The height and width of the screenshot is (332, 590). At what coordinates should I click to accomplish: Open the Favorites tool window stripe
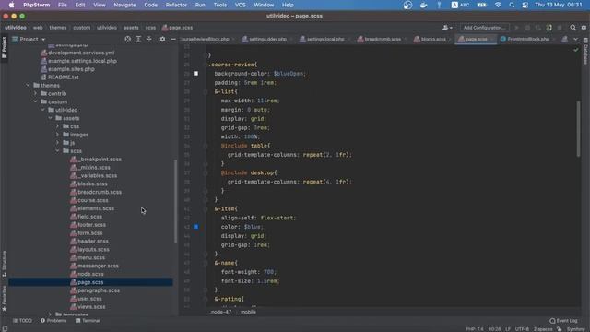(4, 298)
